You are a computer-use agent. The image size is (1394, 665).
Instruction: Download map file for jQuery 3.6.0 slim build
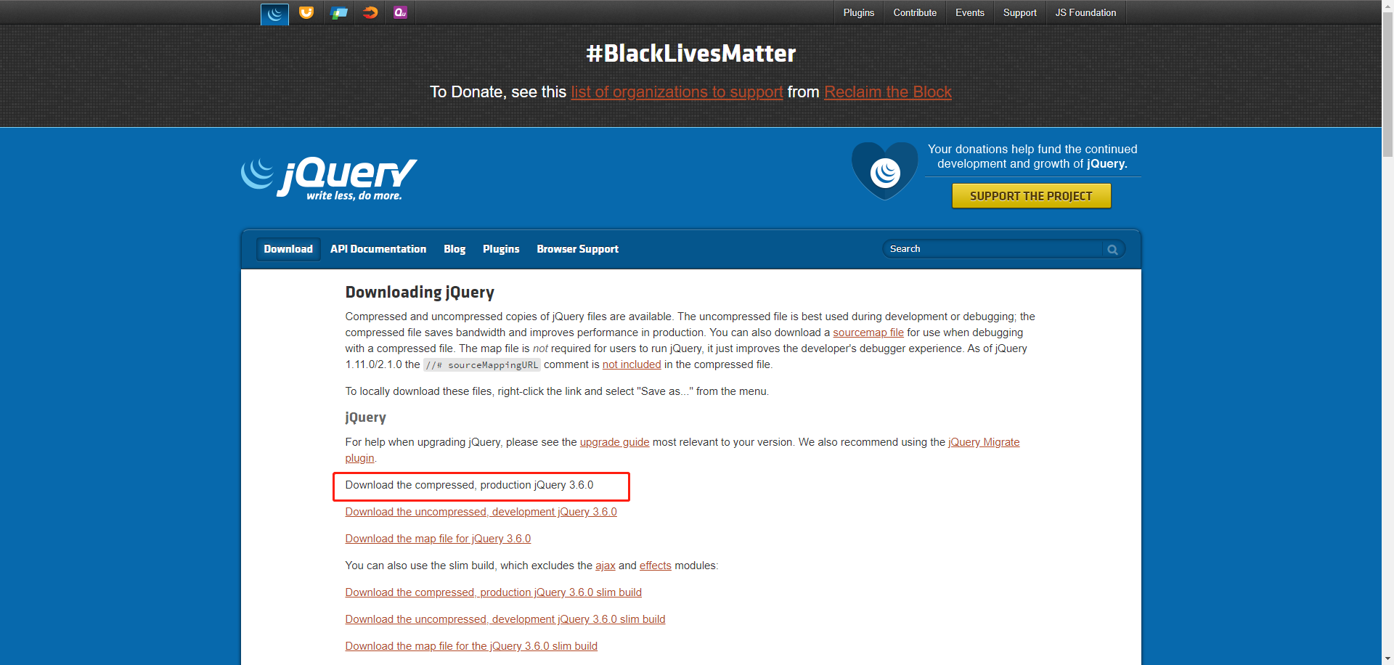pyautogui.click(x=471, y=646)
